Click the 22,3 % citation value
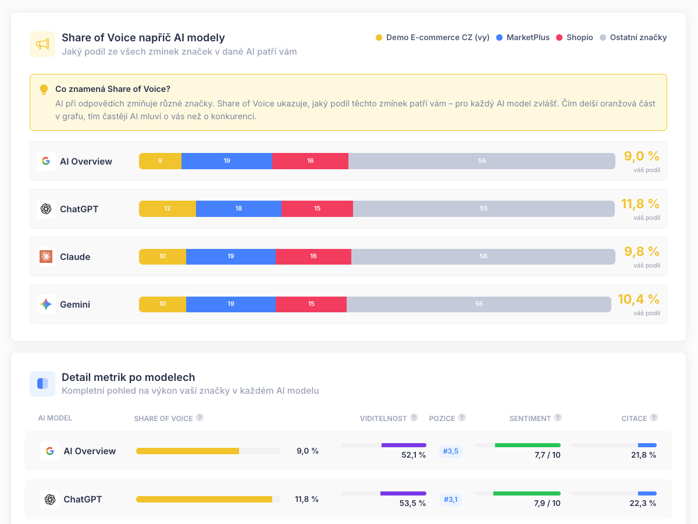The height and width of the screenshot is (524, 698). [643, 503]
